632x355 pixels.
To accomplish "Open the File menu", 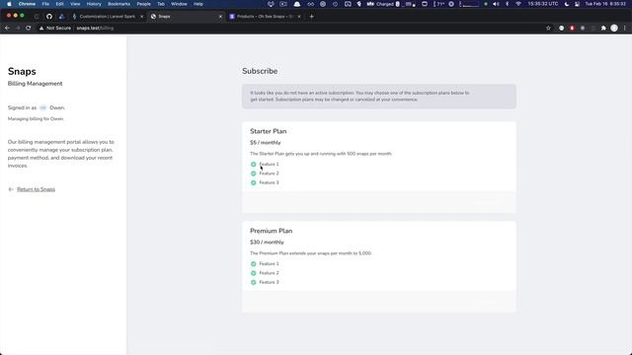I will tap(45, 4).
